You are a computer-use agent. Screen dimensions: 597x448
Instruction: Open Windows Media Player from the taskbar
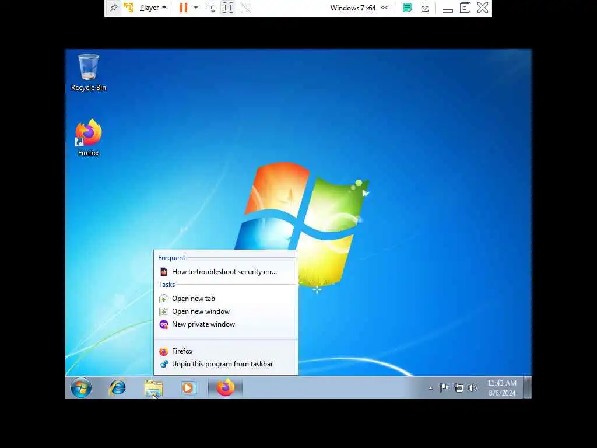point(189,388)
